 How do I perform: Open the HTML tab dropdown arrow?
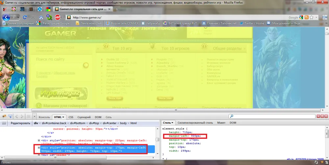click(63, 117)
